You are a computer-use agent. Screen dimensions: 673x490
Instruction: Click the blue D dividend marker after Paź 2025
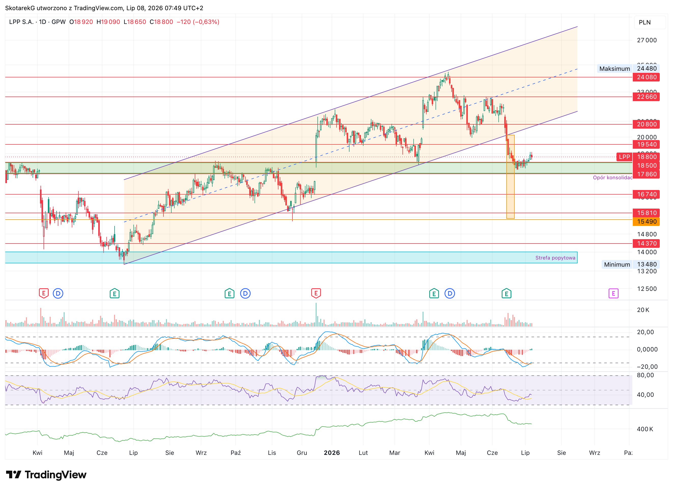(245, 293)
